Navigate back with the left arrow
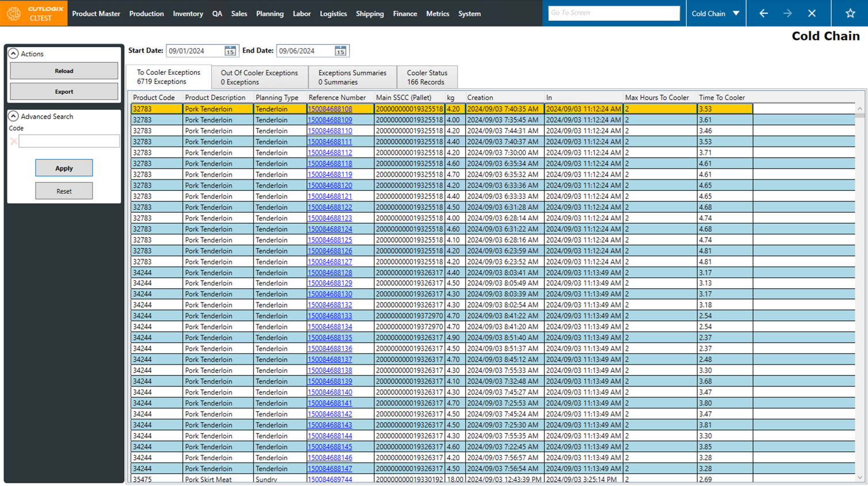This screenshot has width=868, height=486. (763, 13)
